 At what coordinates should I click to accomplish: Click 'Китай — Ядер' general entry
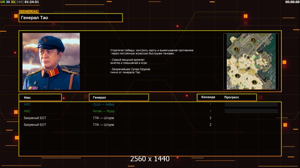point(104,111)
